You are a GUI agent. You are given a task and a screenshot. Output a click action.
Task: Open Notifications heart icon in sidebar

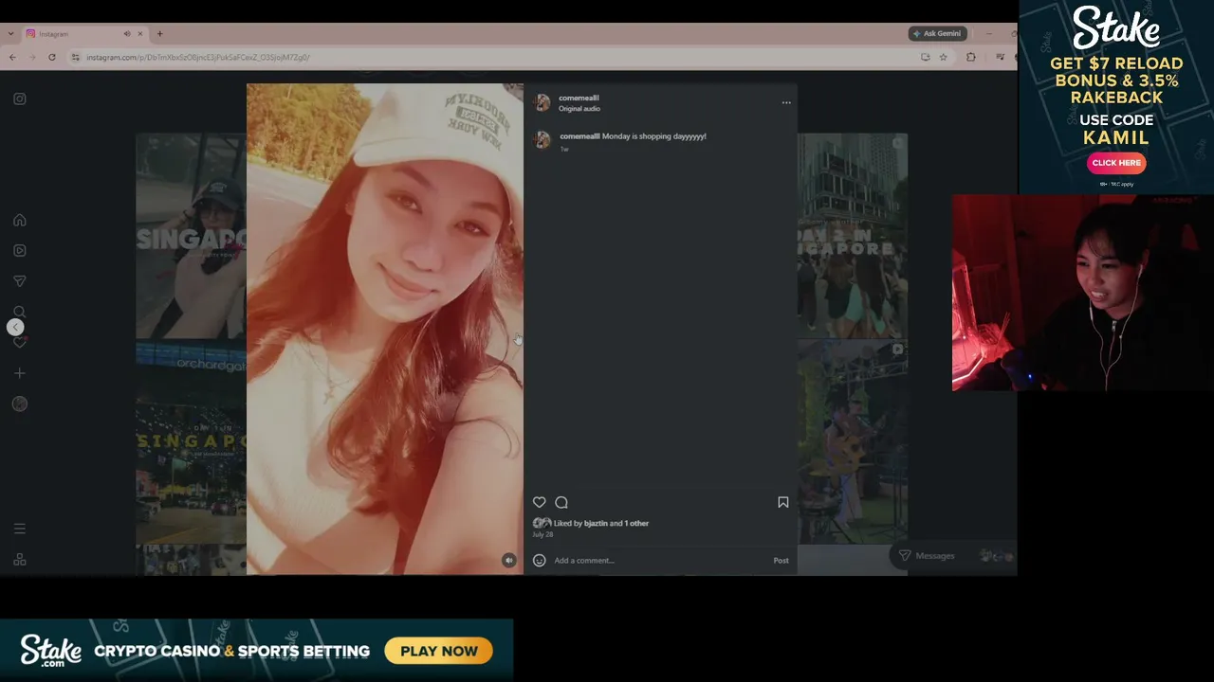20,342
